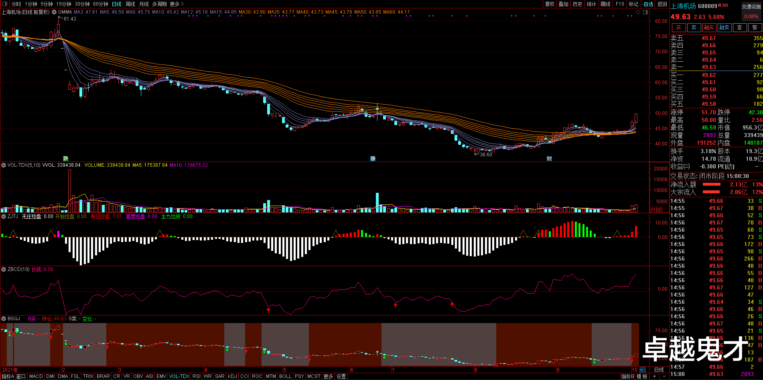
Task: Open VOL-TDX indicator dropdown arrow
Action: (x=4, y=165)
